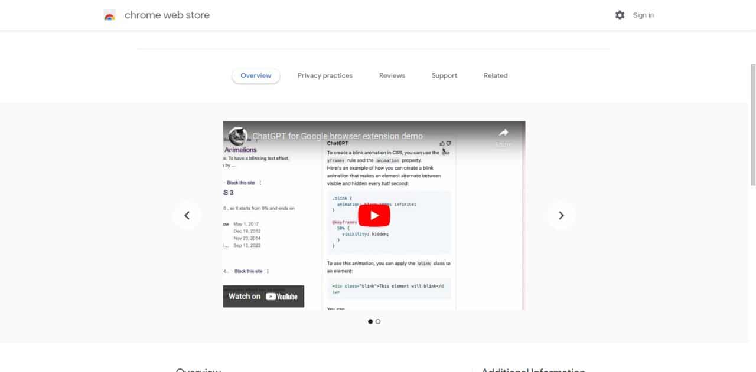Click the page vertical scrollbar thumb
This screenshot has width=756, height=372.
point(753,125)
